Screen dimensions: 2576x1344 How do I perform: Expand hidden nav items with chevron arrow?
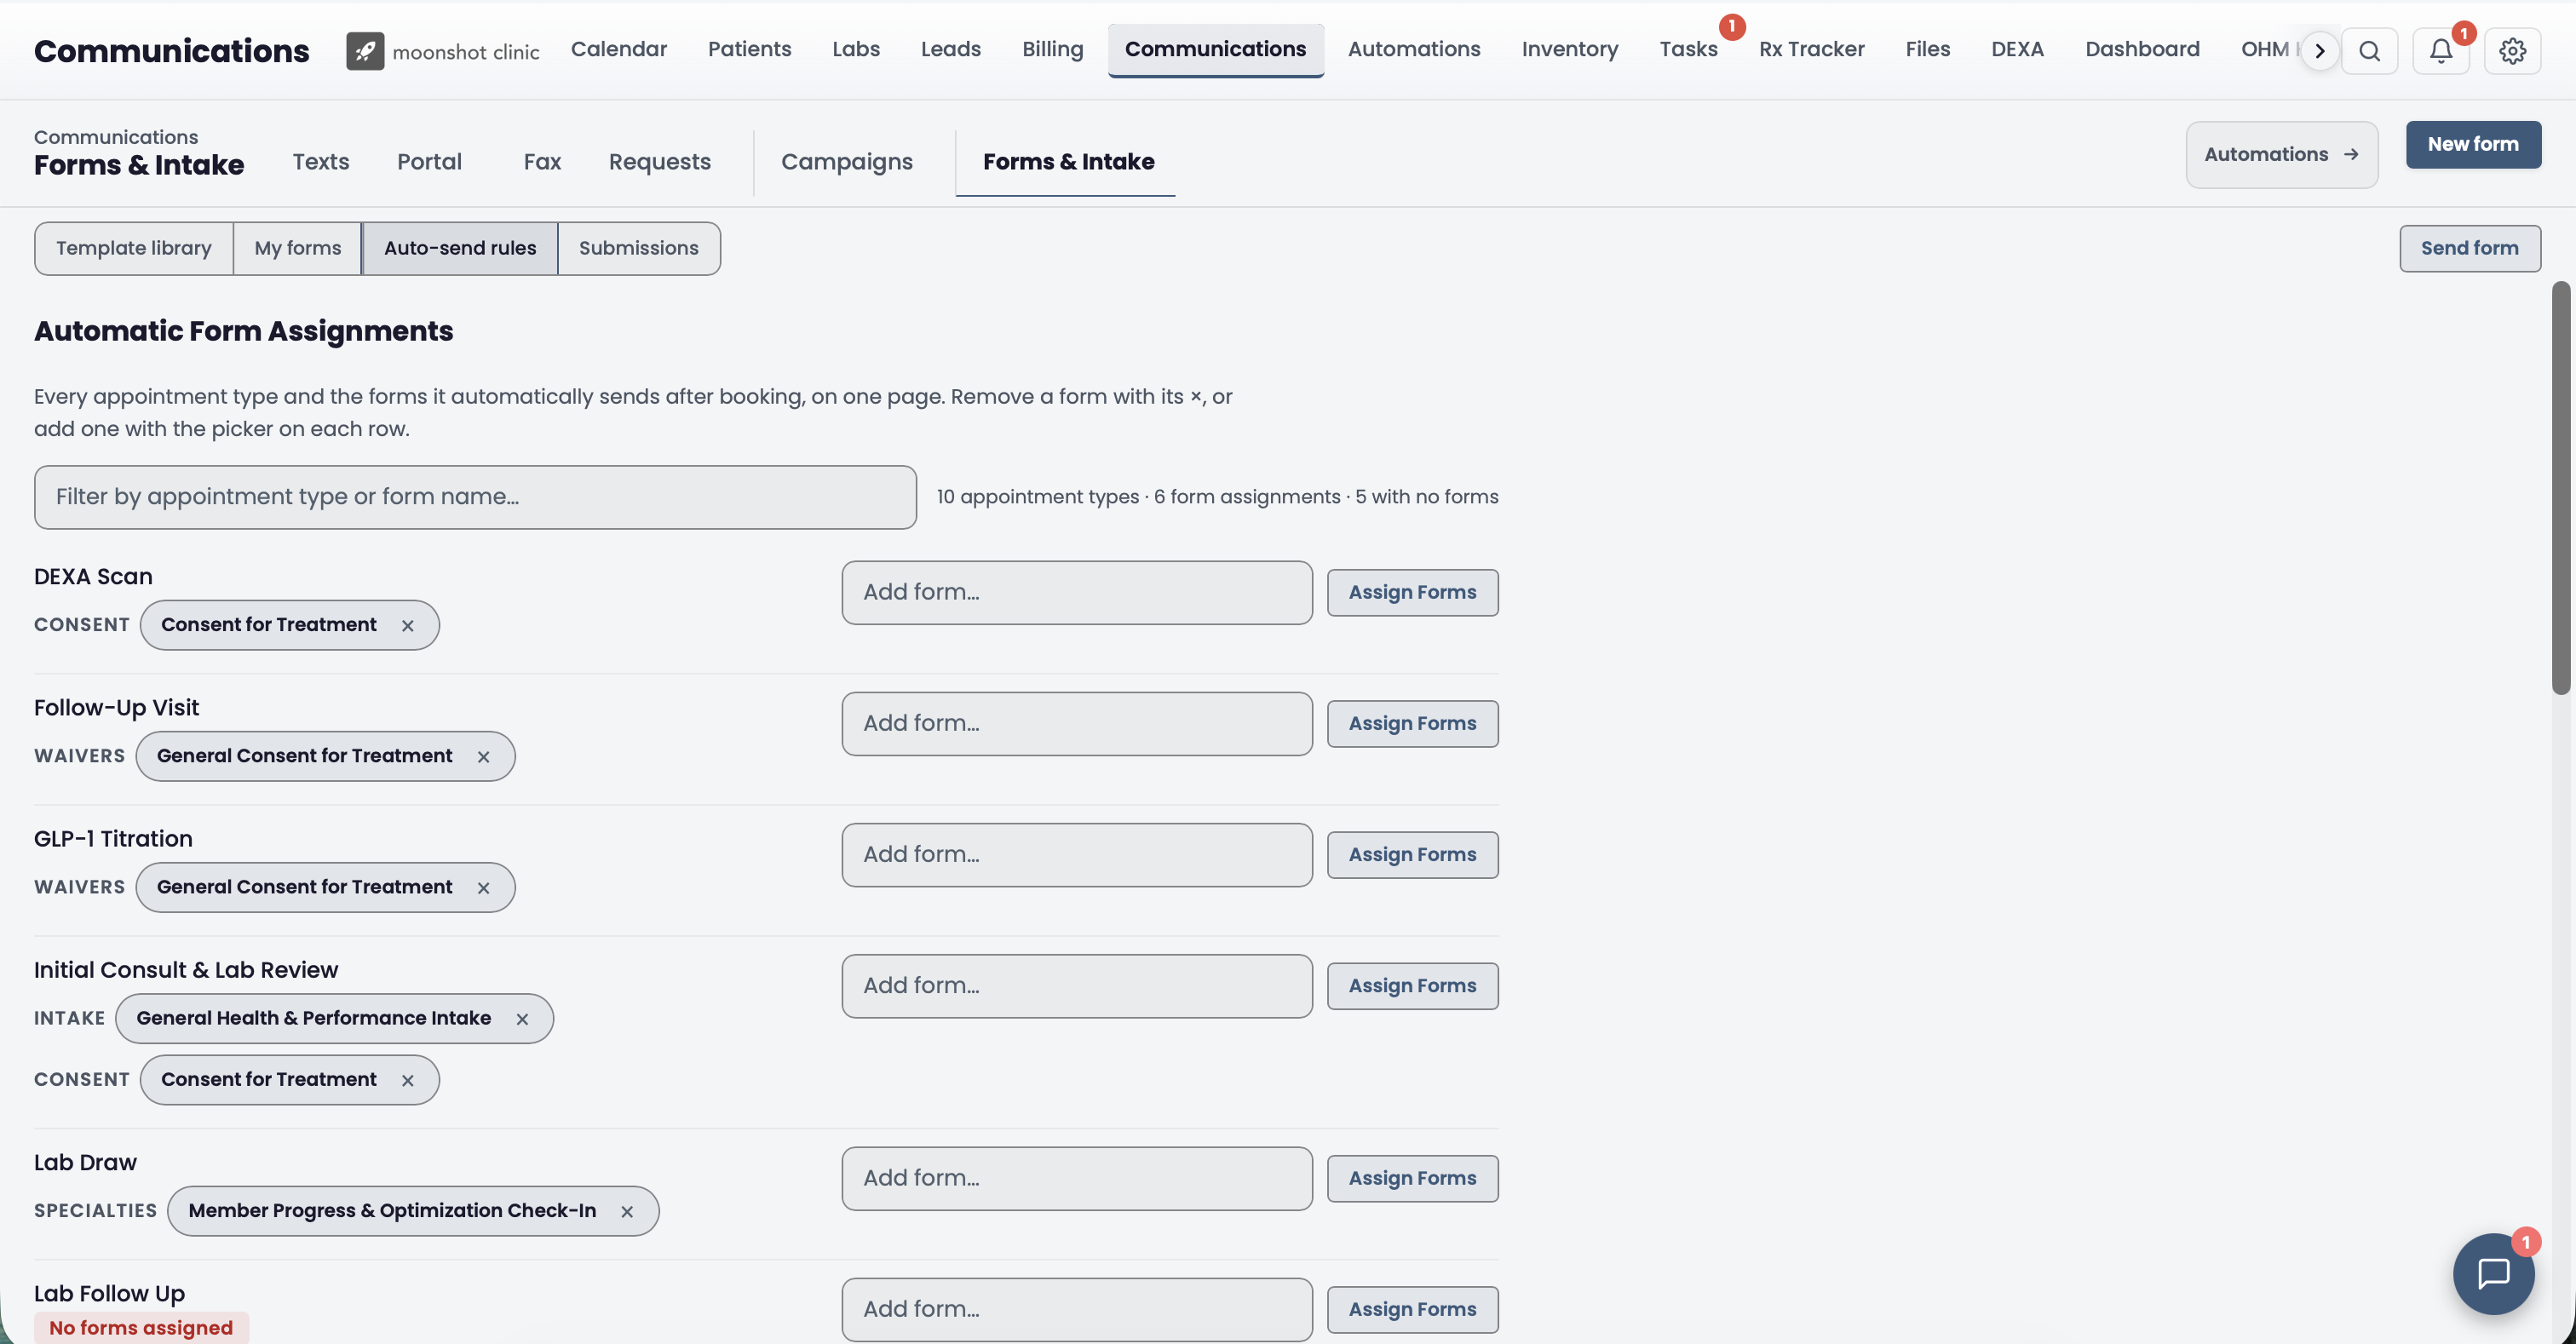[2320, 51]
